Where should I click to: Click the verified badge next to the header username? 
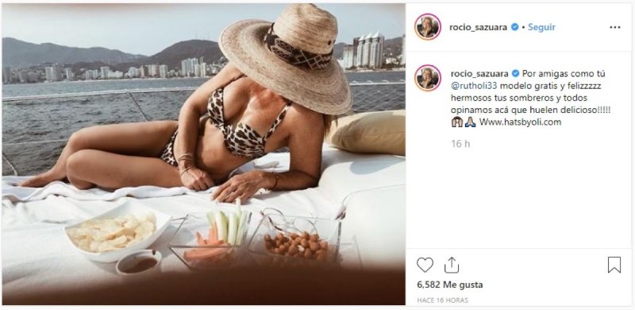(x=514, y=27)
